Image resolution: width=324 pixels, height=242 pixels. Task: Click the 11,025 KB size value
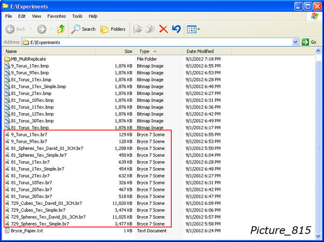pyautogui.click(x=123, y=217)
